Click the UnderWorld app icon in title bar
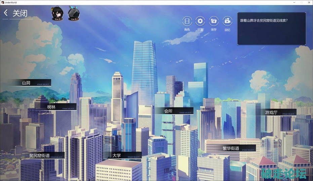This screenshot has width=313, height=181. 3,2
